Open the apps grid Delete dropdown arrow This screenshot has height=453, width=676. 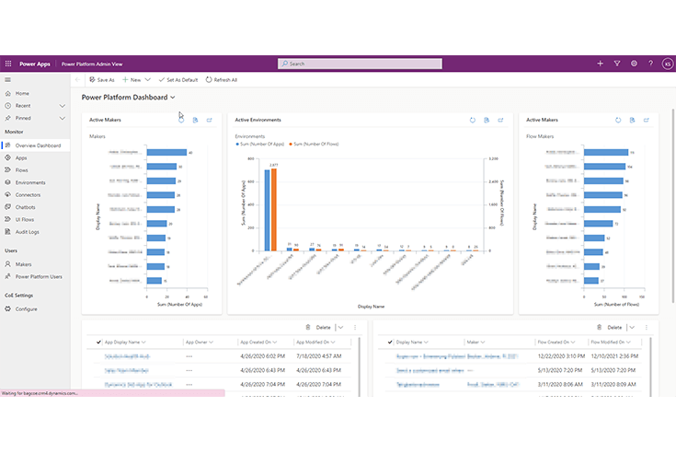(x=340, y=328)
